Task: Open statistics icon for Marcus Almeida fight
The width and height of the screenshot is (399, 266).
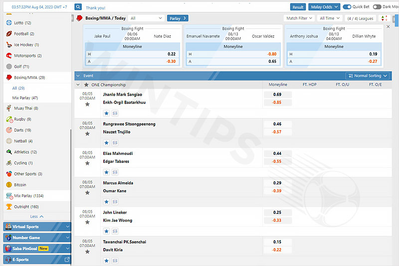Action: pyautogui.click(x=115, y=201)
